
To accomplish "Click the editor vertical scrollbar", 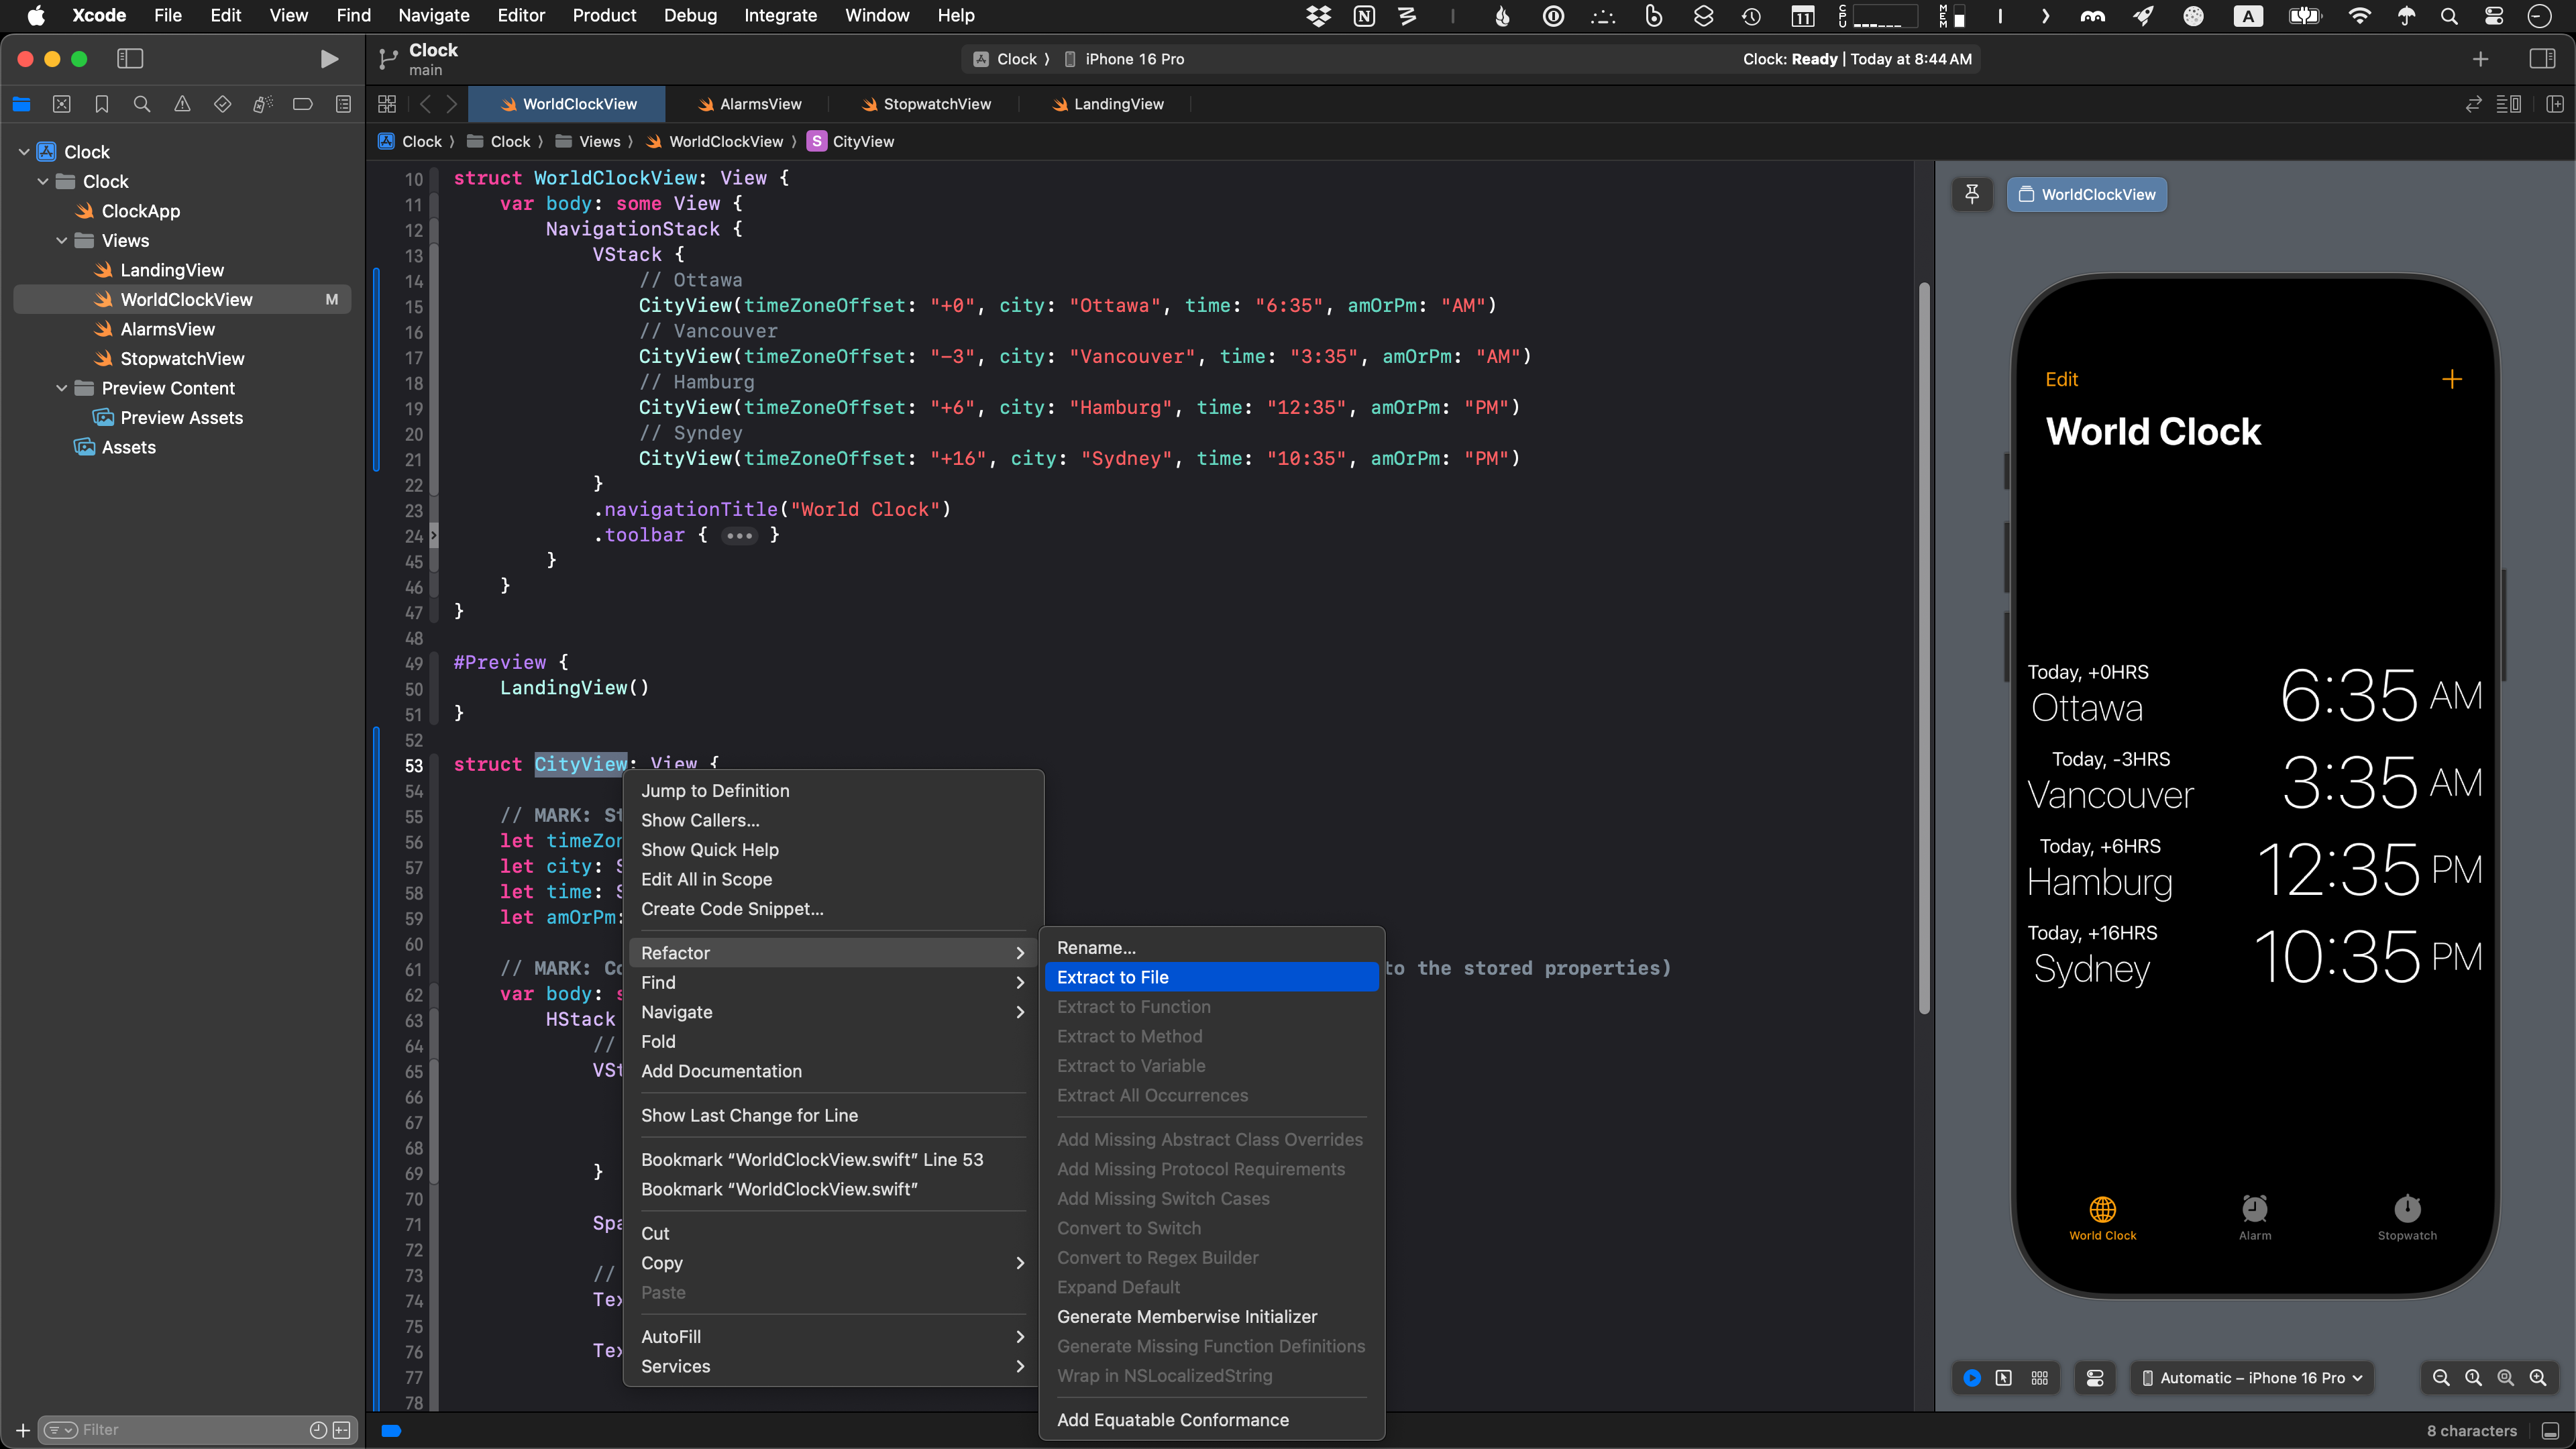I will click(x=1923, y=650).
